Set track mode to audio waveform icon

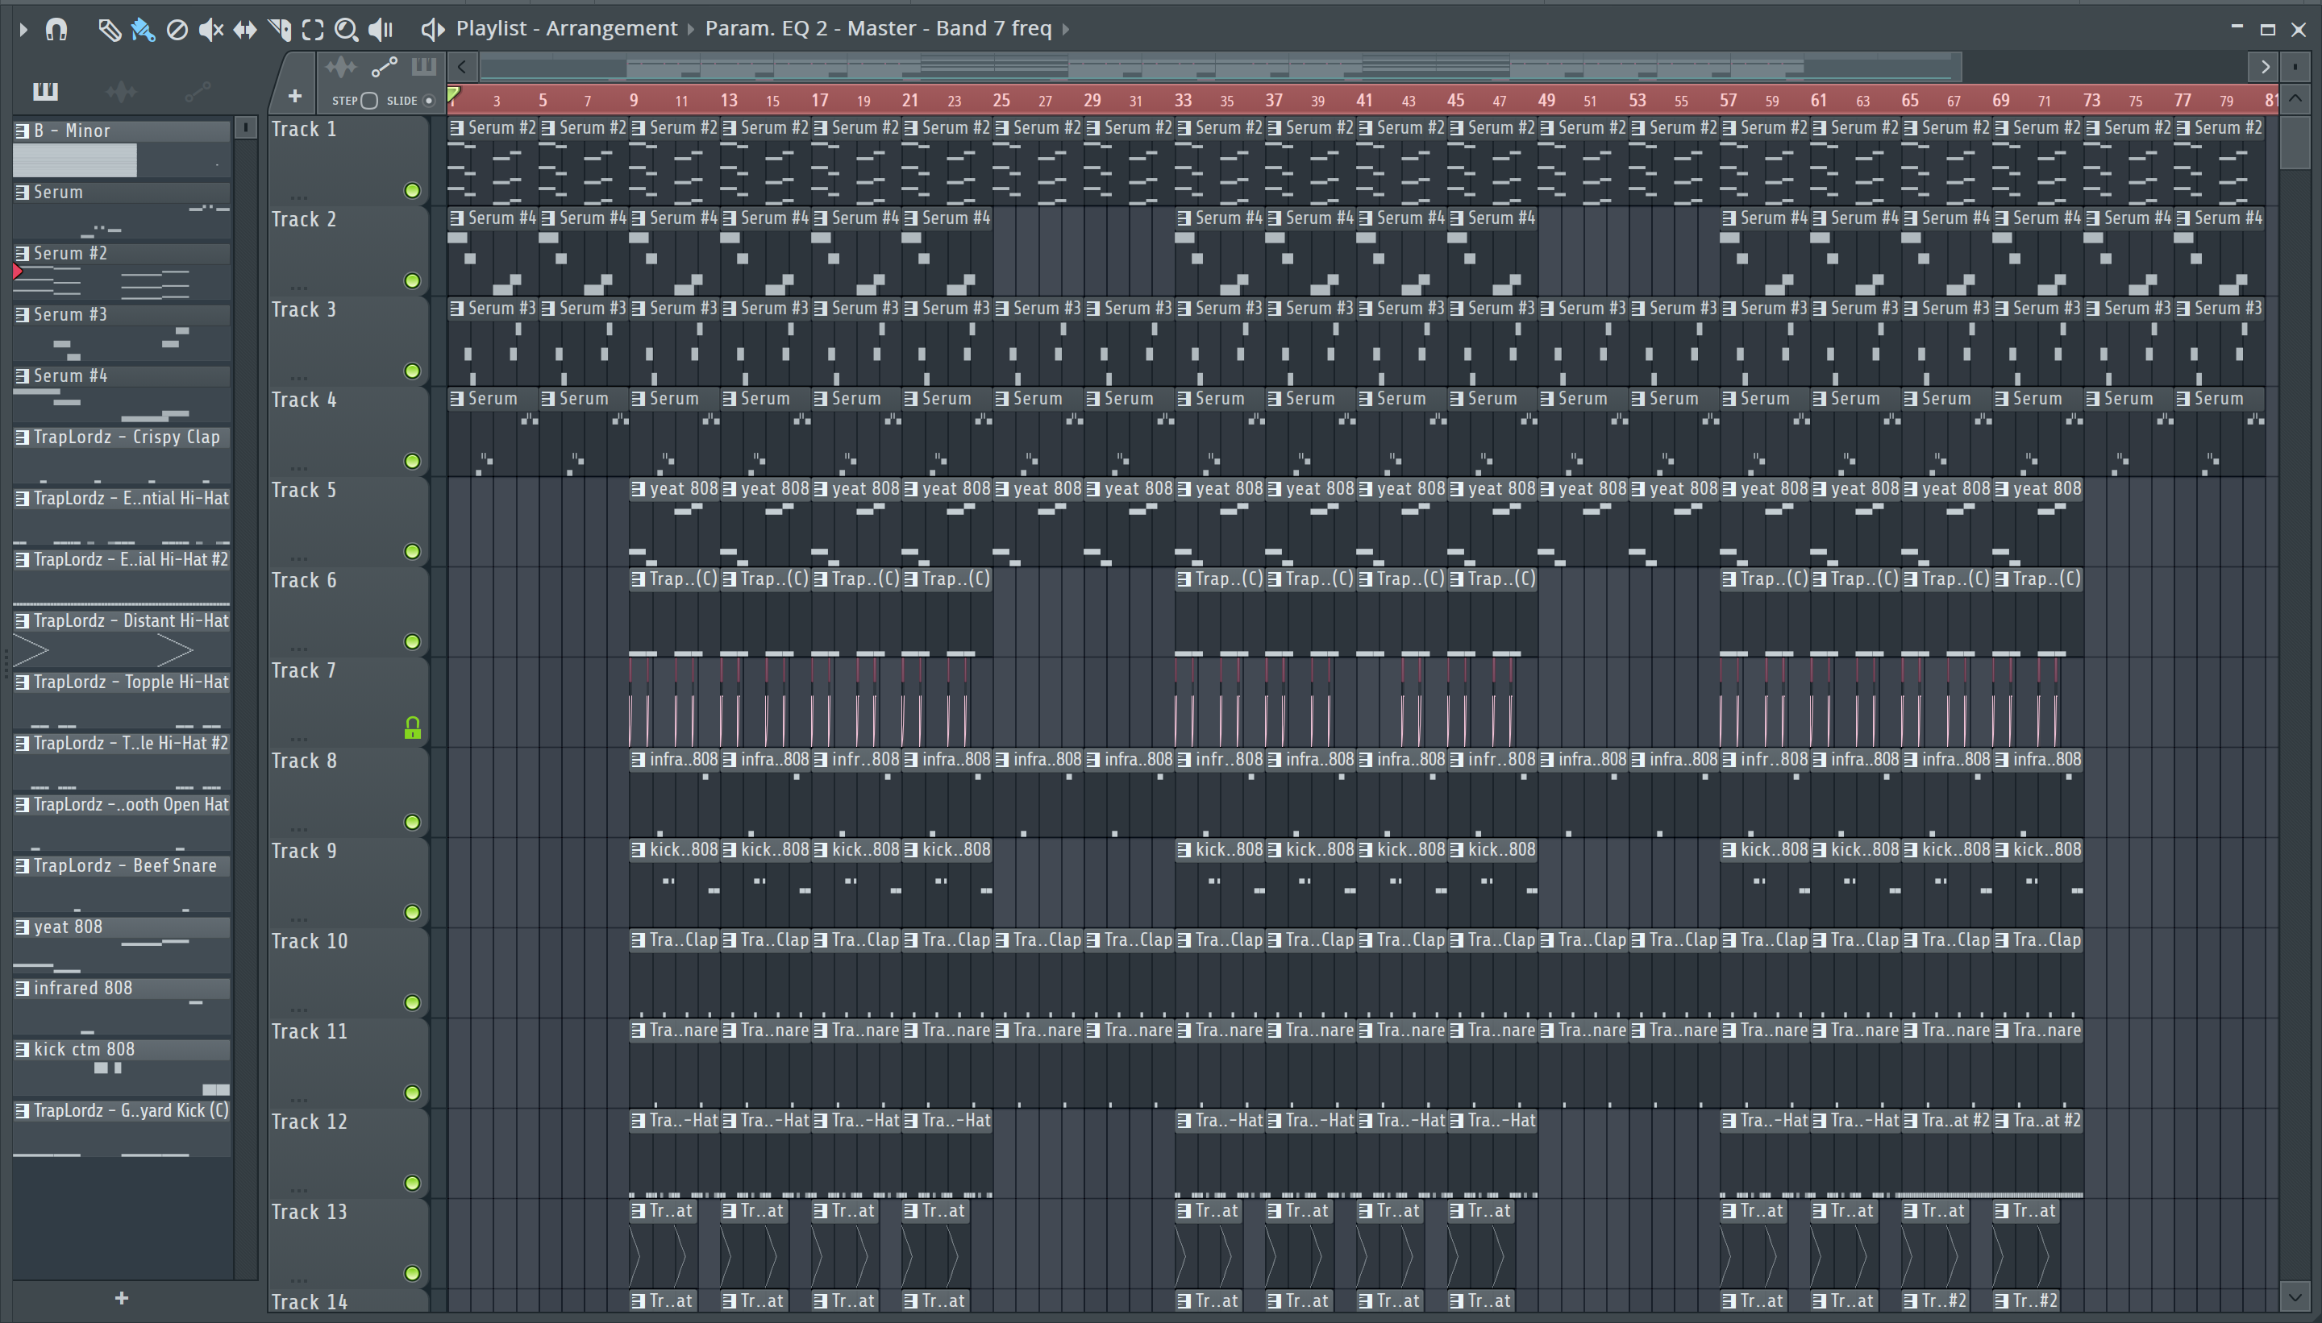tap(341, 66)
